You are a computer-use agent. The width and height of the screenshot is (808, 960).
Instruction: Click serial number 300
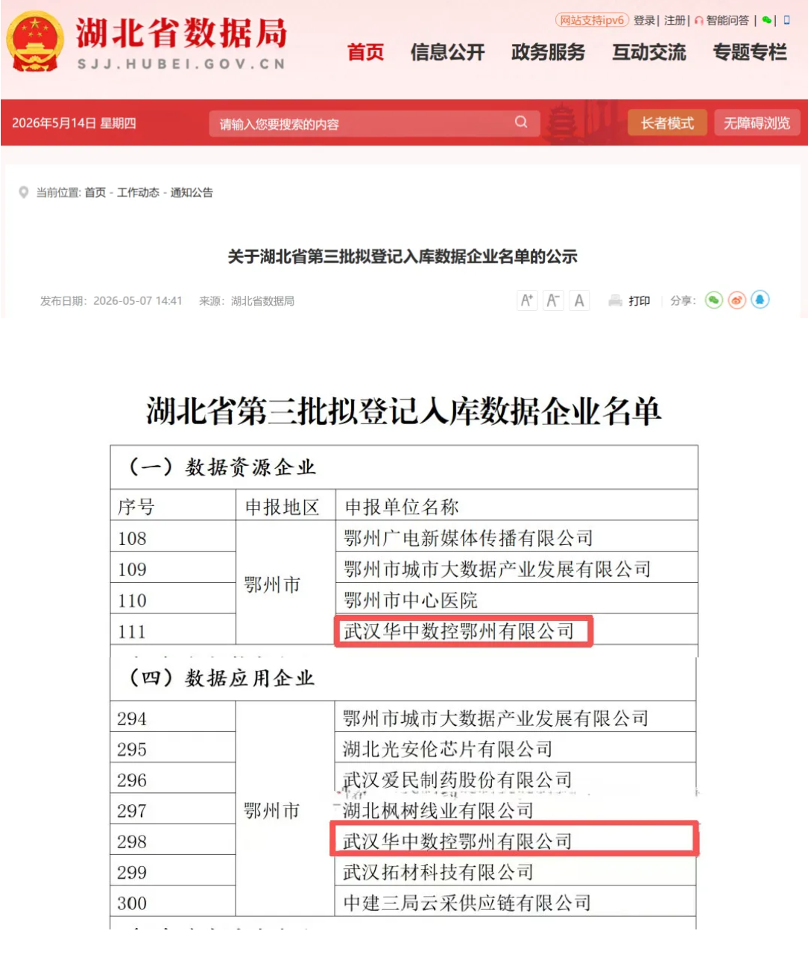132,903
